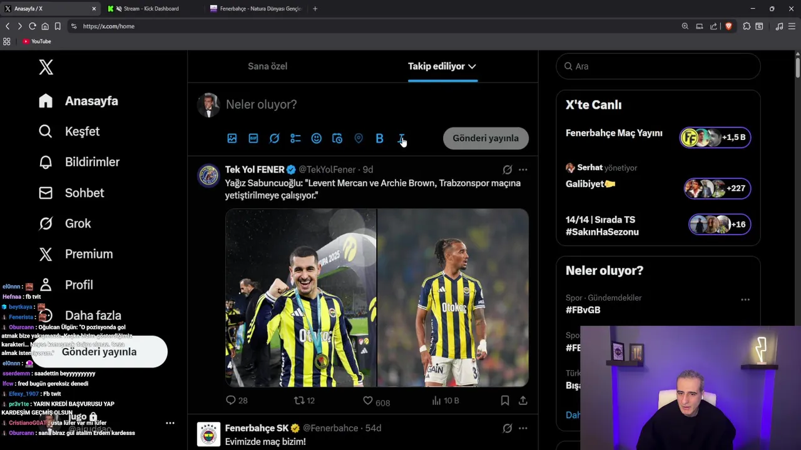Add media with the image icon
Image resolution: width=801 pixels, height=450 pixels.
[x=232, y=139]
